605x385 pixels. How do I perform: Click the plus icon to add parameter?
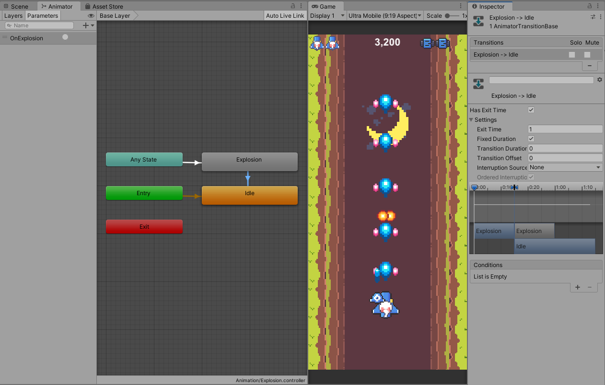(86, 25)
